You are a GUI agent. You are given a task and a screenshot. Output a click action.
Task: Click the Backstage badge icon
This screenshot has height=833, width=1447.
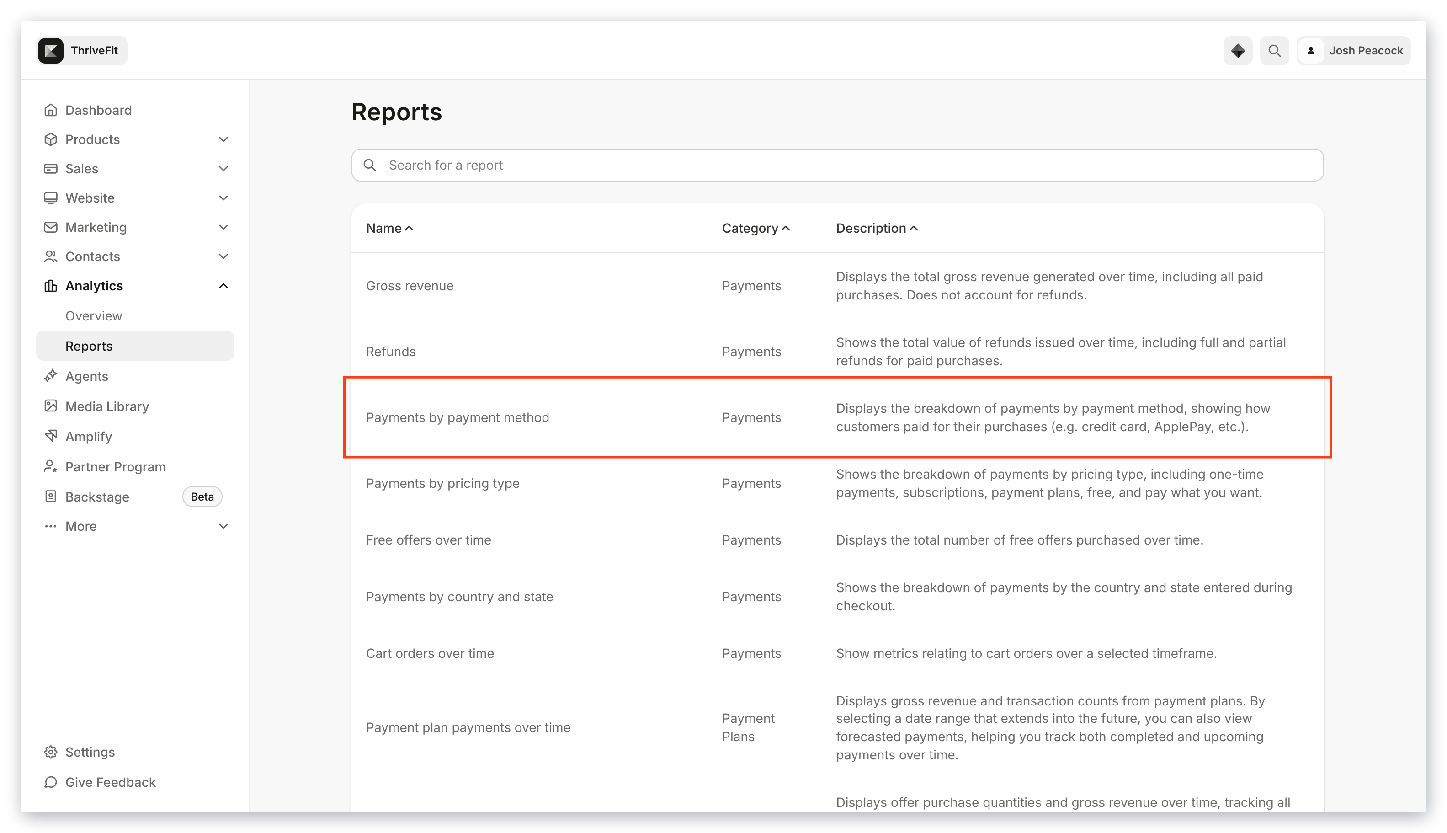pyautogui.click(x=50, y=496)
